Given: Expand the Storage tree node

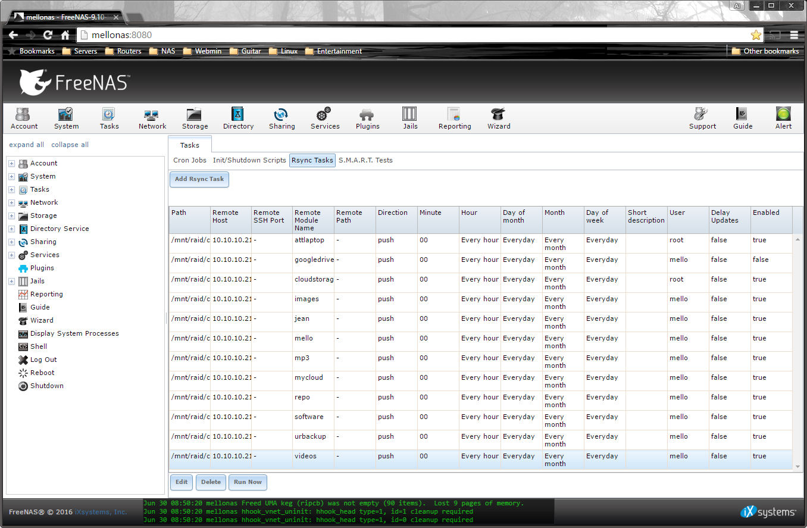Looking at the screenshot, I should pos(11,215).
